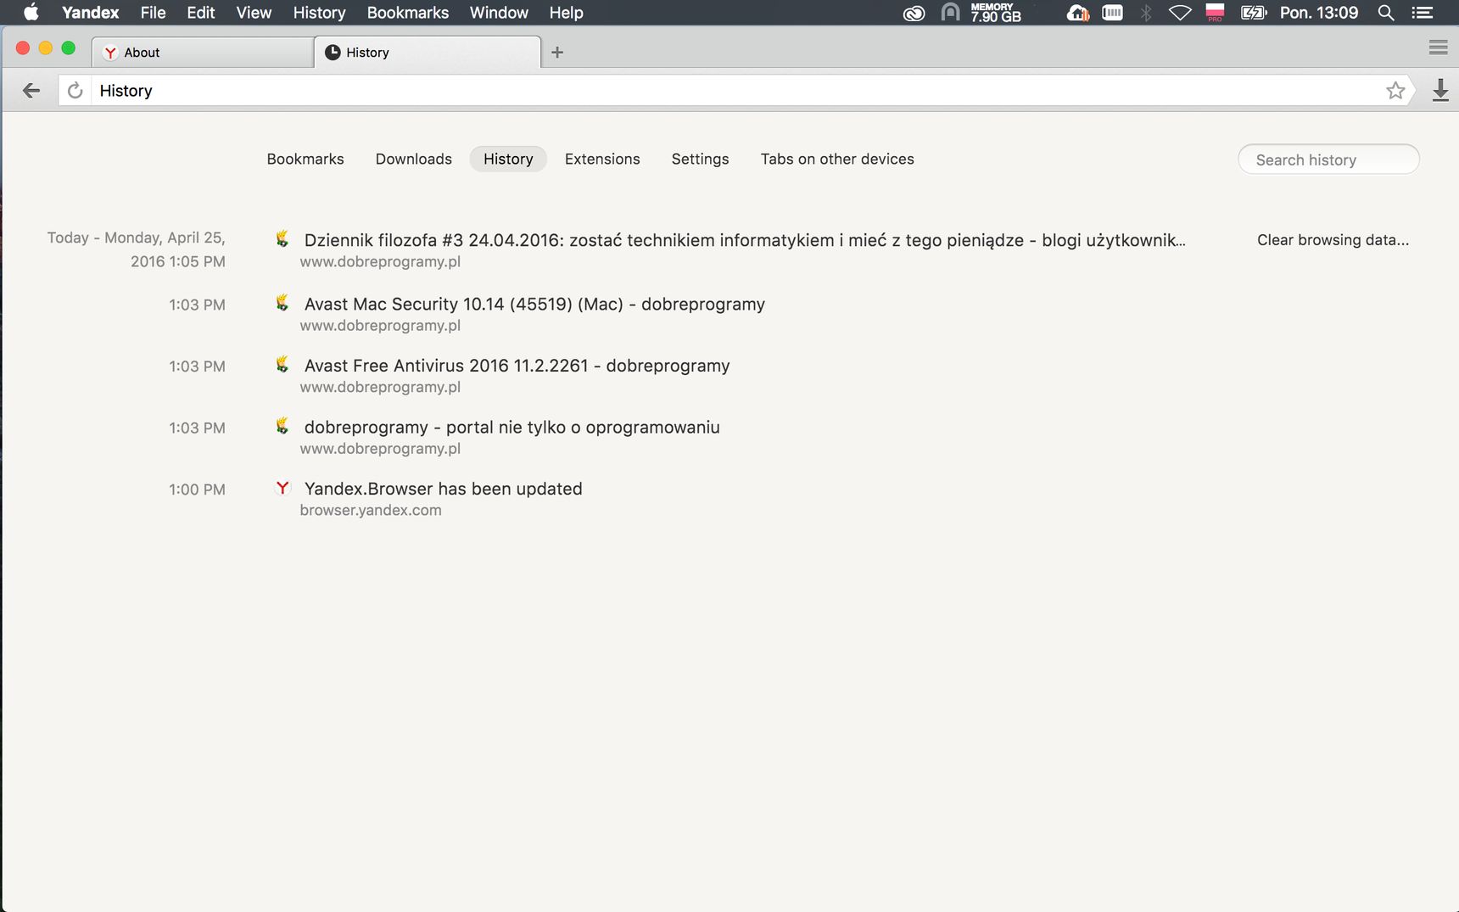1459x912 pixels.
Task: Go to the Settings section
Action: tap(700, 159)
